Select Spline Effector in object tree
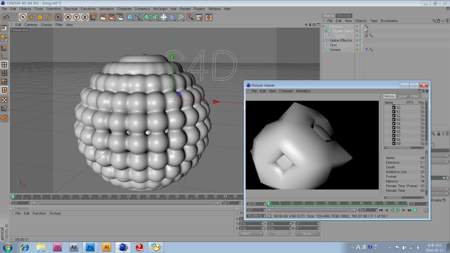This screenshot has width=450, height=253. point(341,40)
